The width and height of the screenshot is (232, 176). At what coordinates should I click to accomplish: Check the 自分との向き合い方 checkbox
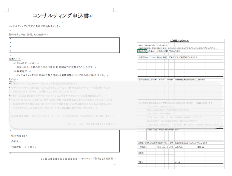tap(148, 110)
